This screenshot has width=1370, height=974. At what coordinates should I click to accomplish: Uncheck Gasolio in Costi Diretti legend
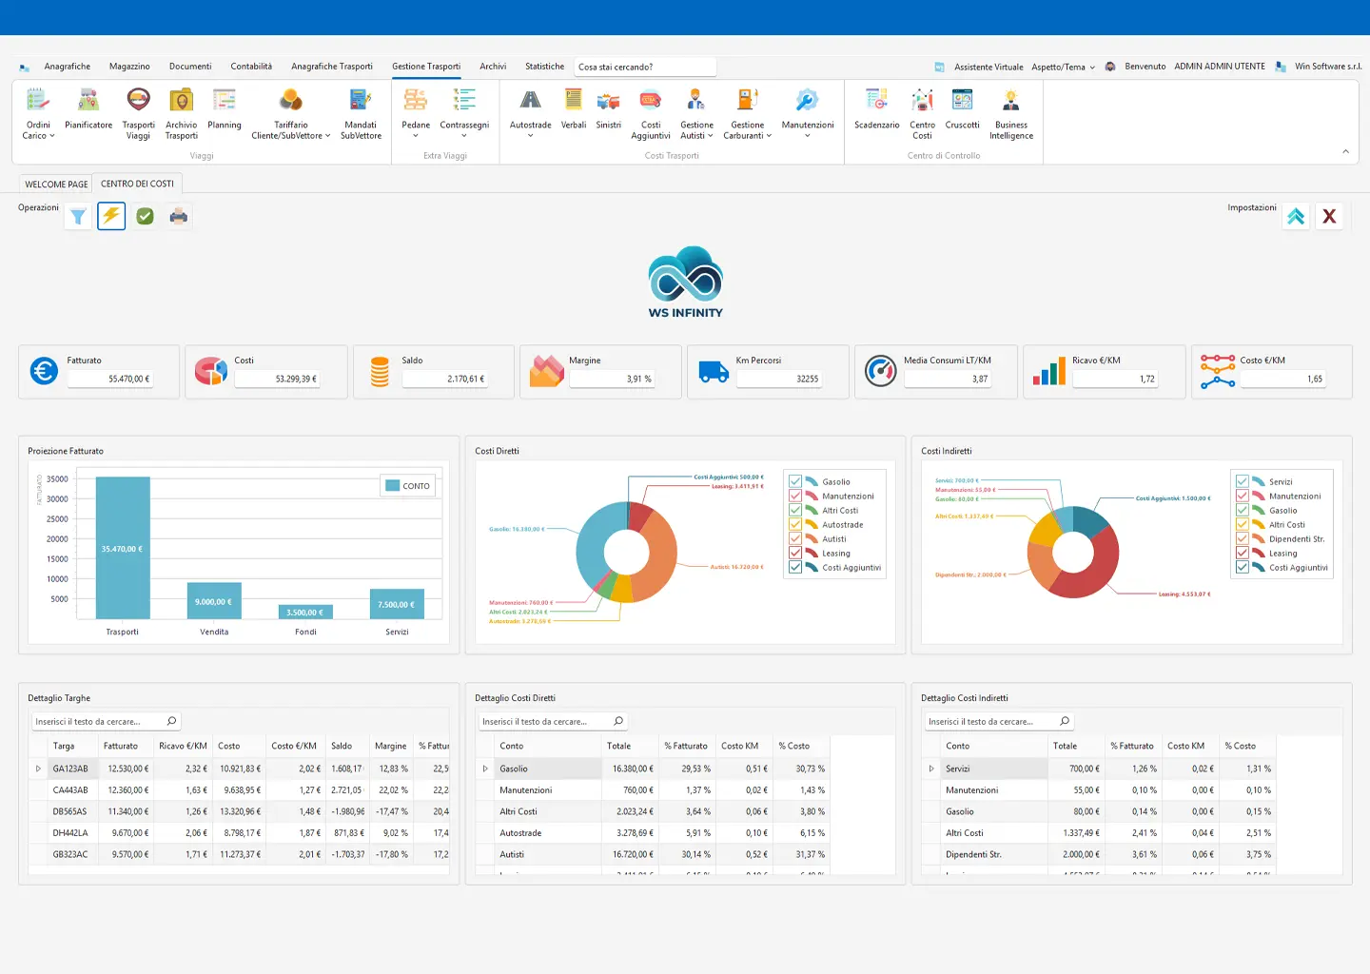(x=795, y=482)
